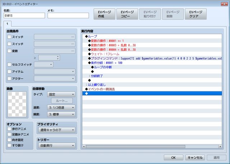Viewport: 230px width, 164px height.
Task: Open first スイッチ selector field
Action: click(x=55, y=37)
